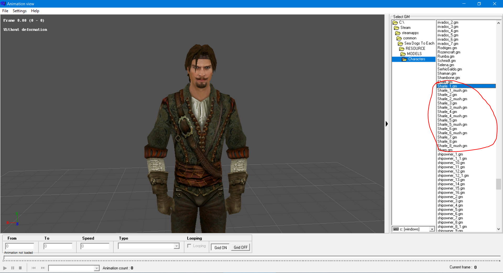
Task: Open the Type dropdown
Action: tap(149, 246)
